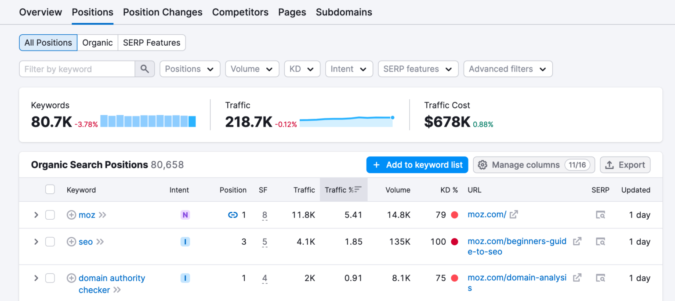Open the moz keyword link
Screen dimensions: 675x301
(87, 215)
